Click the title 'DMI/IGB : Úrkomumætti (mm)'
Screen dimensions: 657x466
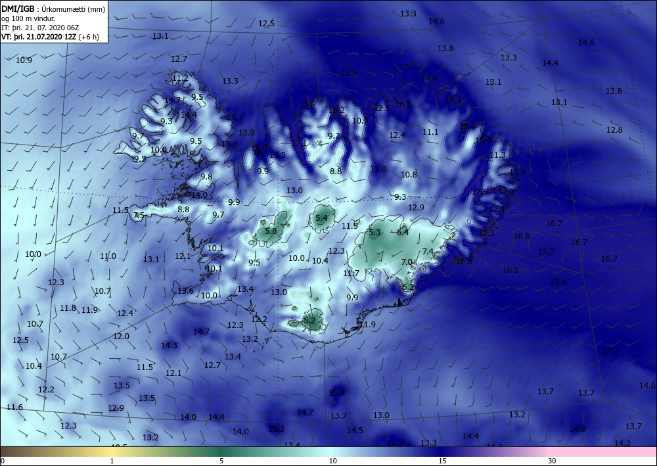click(x=53, y=9)
